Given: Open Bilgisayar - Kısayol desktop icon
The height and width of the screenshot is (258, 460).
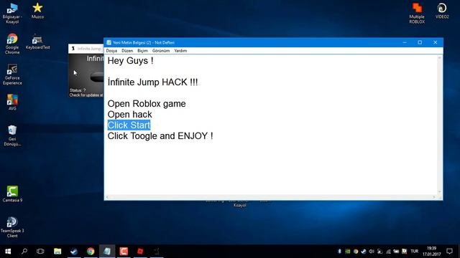Looking at the screenshot, I should pos(12,13).
